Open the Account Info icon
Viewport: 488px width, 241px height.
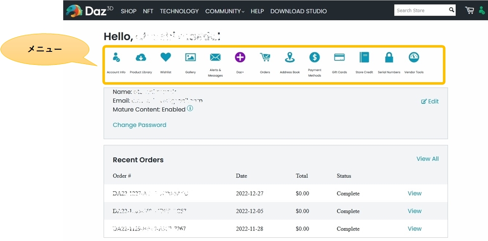coord(116,57)
